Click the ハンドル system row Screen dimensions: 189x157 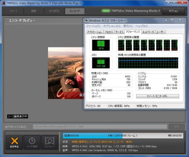(x=157, y=76)
